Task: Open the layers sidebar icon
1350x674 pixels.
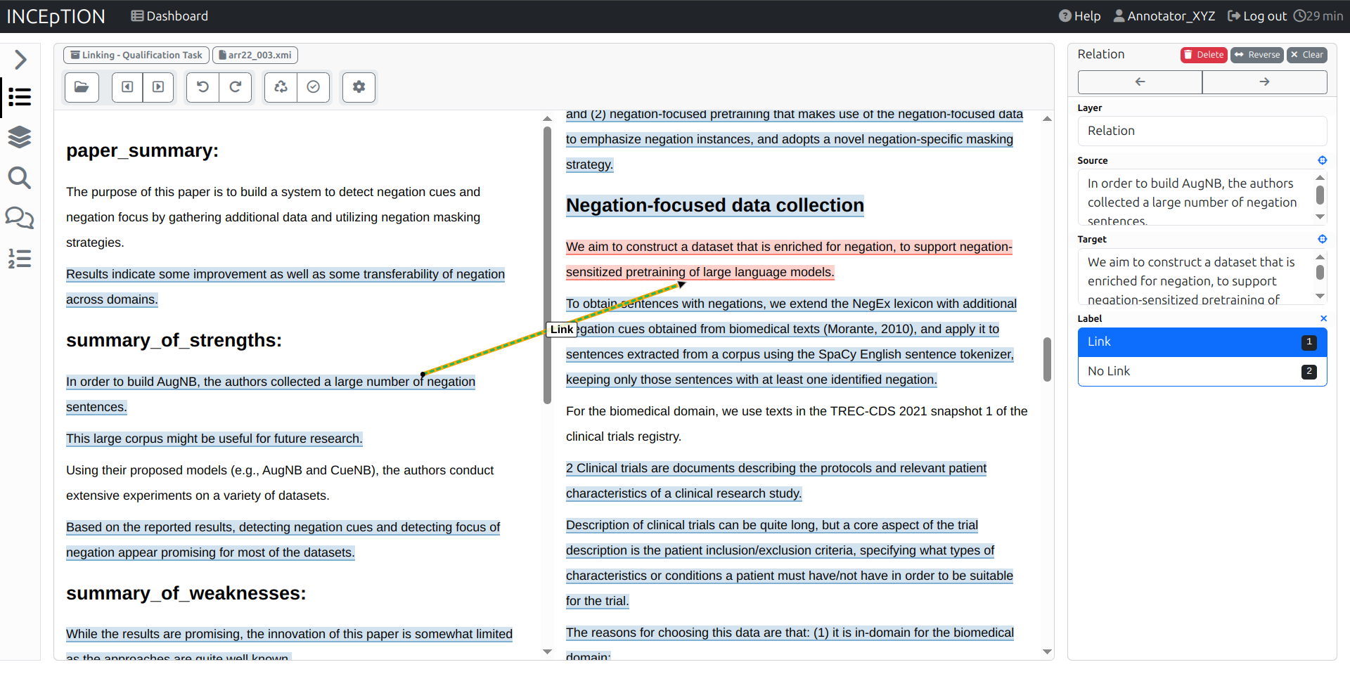Action: click(x=20, y=136)
